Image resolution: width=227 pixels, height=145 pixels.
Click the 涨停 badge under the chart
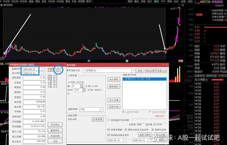coord(180,61)
